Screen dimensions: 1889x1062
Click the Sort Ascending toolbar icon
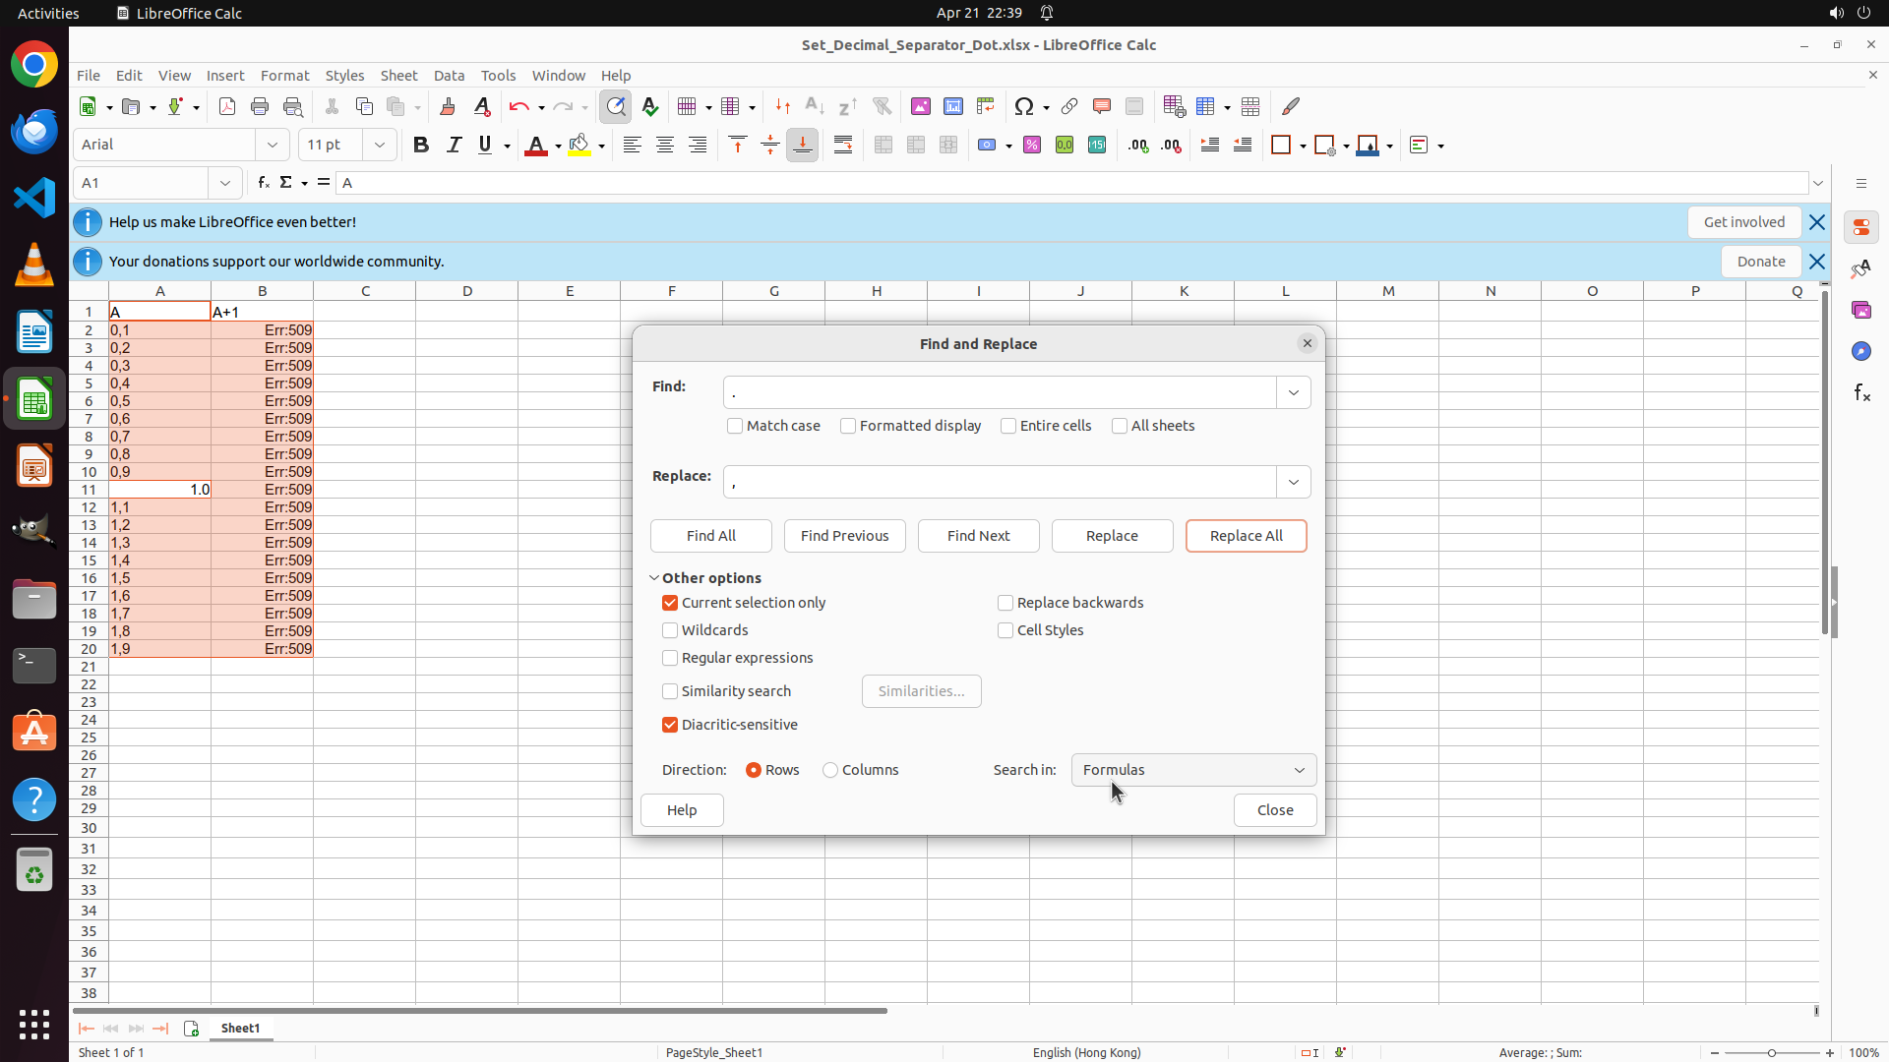coord(815,107)
